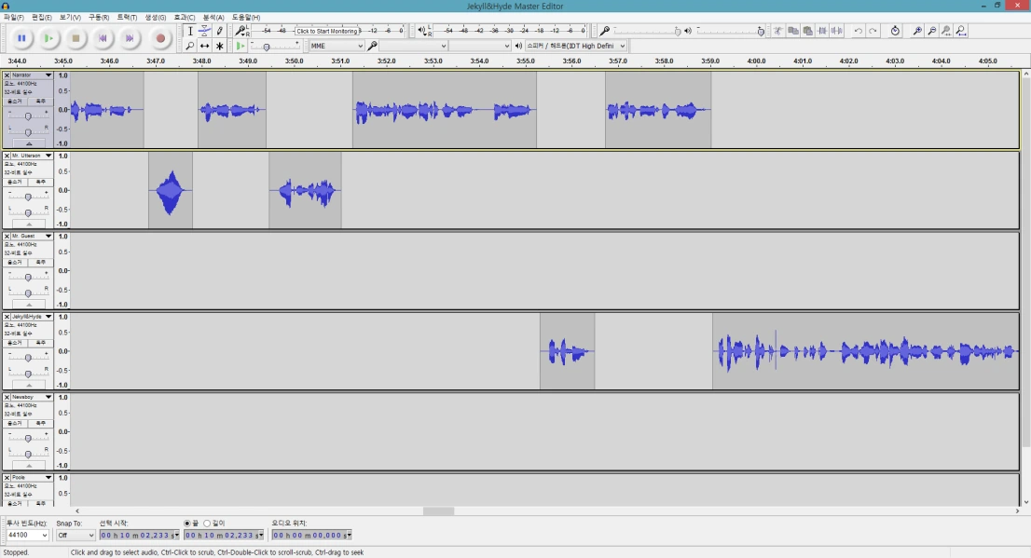The width and height of the screenshot is (1031, 558).
Task: Skip to end of the project
Action: click(x=130, y=39)
